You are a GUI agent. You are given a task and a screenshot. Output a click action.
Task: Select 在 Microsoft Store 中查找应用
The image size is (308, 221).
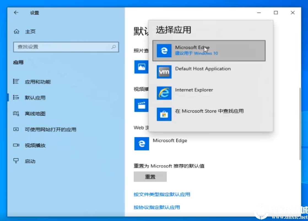coord(209,114)
